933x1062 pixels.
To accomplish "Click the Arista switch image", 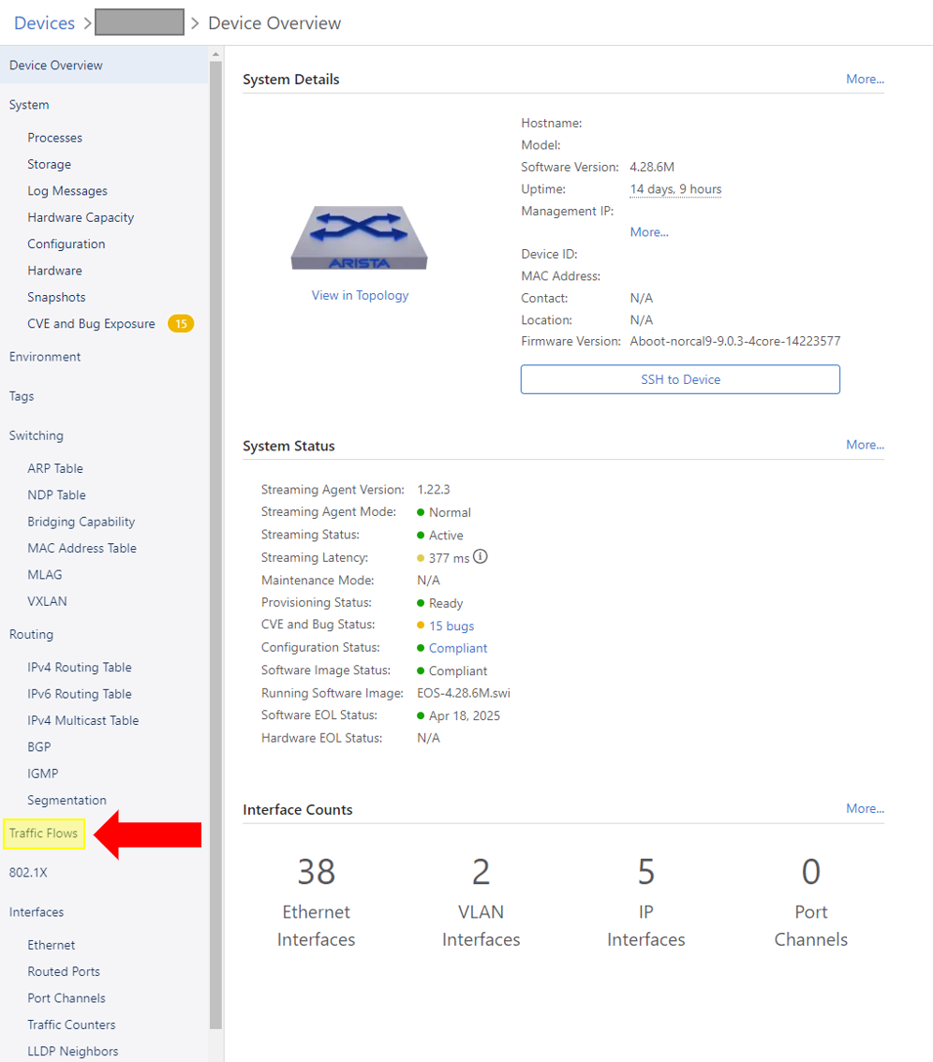I will [x=360, y=237].
